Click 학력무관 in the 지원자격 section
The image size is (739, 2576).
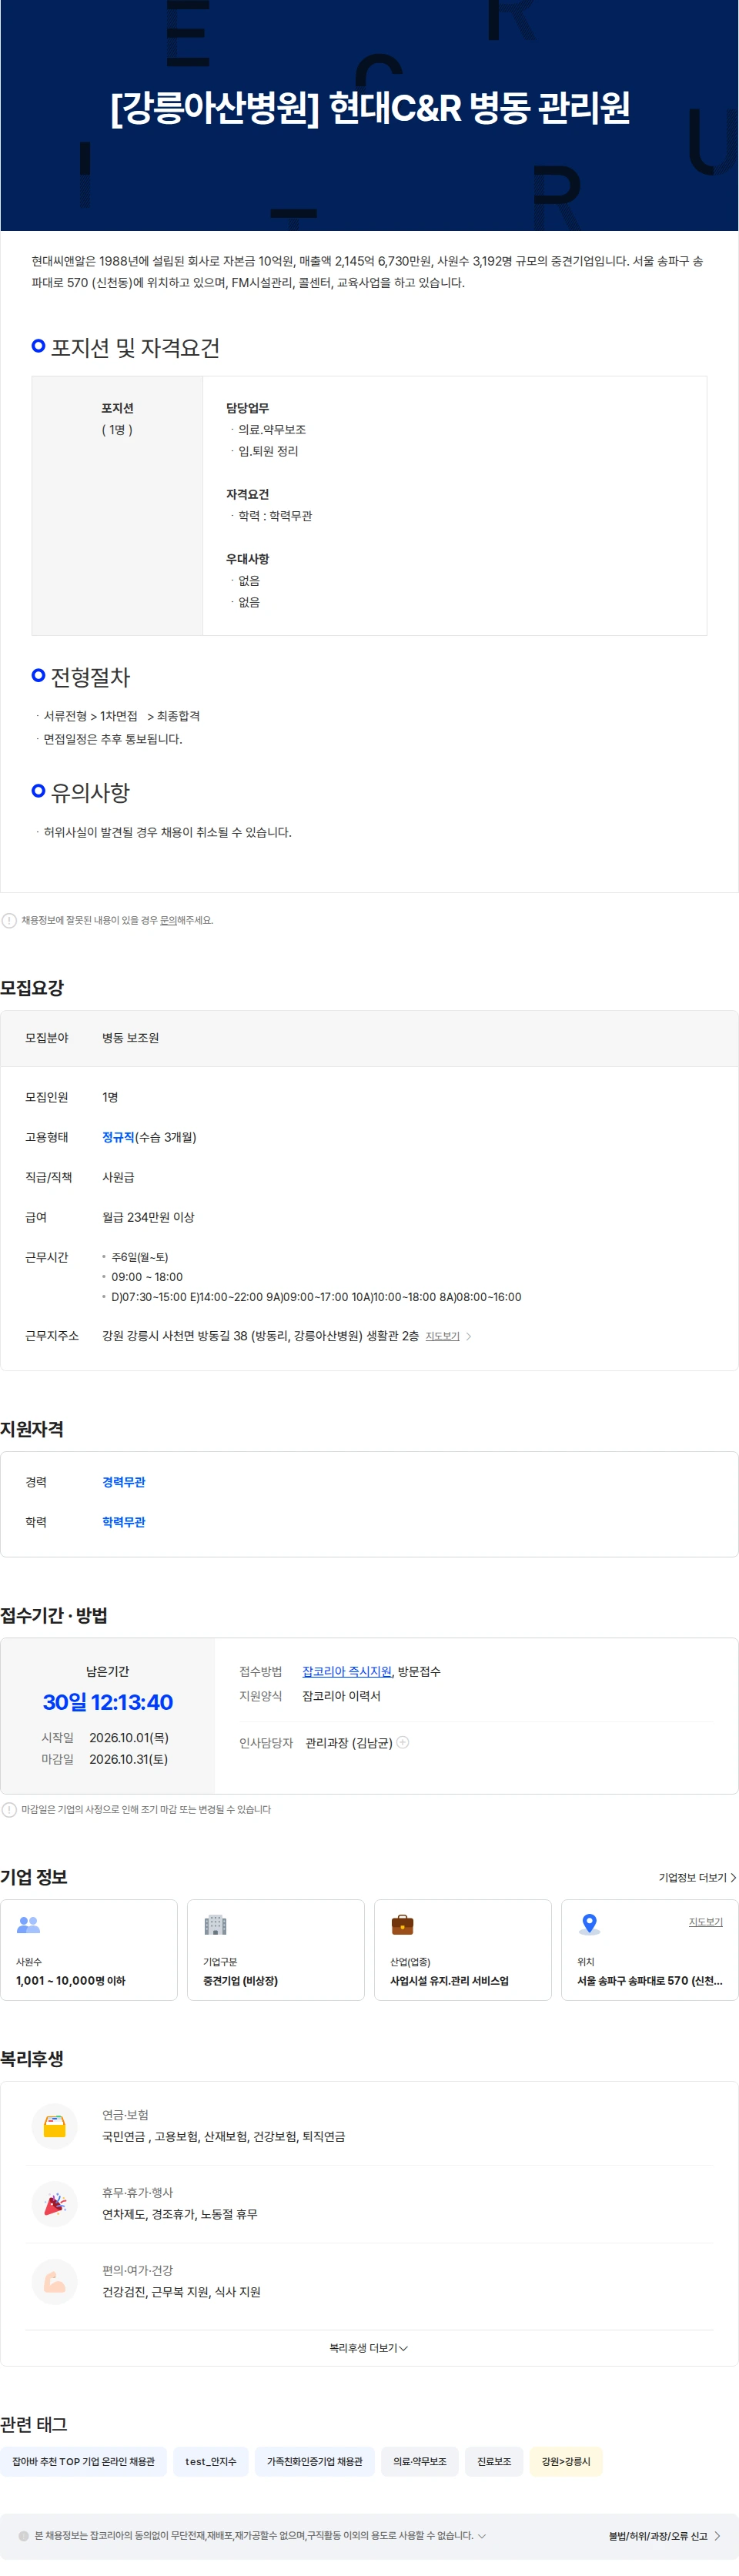(x=123, y=1522)
